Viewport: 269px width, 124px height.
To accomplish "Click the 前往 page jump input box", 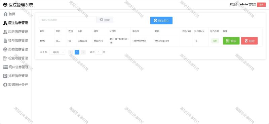I will coord(99,52).
